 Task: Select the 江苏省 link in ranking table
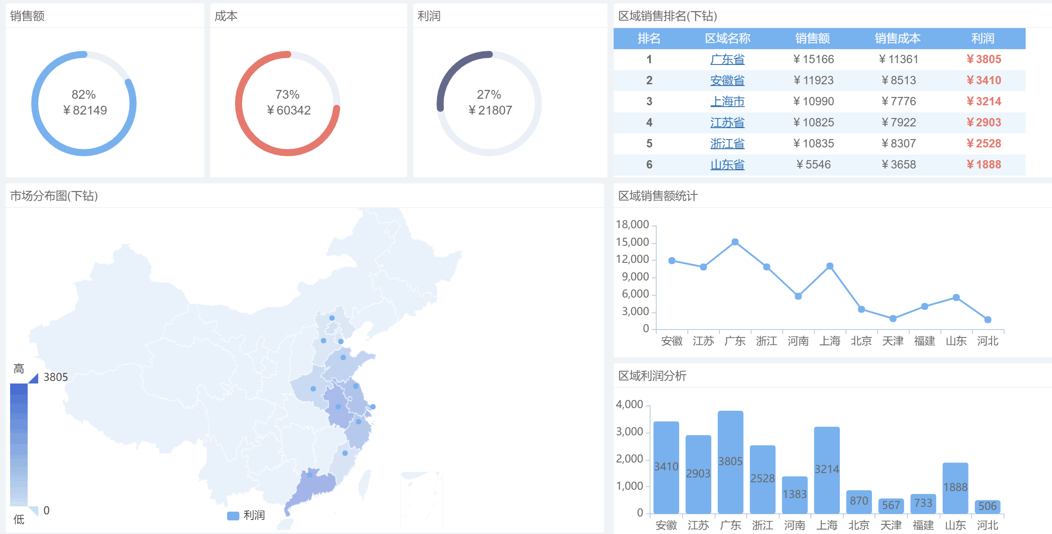pyautogui.click(x=727, y=122)
